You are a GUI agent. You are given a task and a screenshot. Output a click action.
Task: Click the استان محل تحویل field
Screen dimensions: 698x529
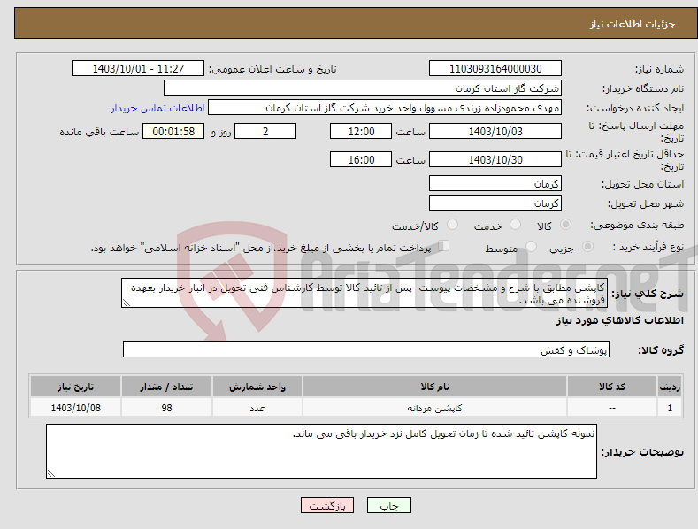(x=495, y=183)
